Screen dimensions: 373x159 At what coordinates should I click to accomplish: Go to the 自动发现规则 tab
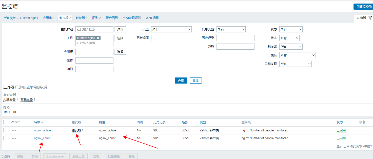(132, 18)
